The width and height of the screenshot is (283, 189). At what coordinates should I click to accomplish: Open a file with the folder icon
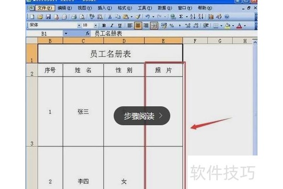tap(40, 17)
